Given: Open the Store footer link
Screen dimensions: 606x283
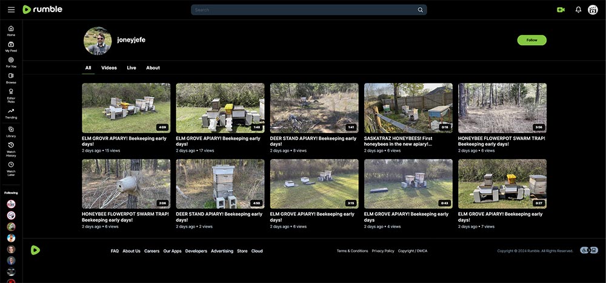Looking at the screenshot, I should 242,251.
